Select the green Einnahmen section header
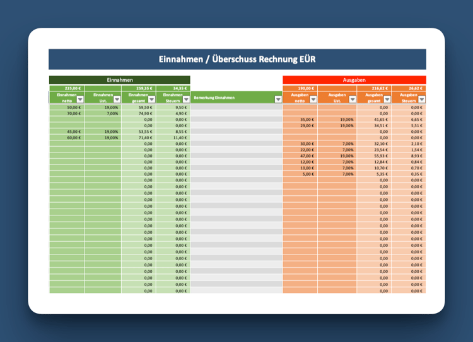Image resolution: width=473 pixels, height=342 pixels. point(120,80)
